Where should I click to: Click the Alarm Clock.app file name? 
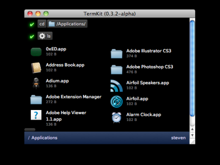click(x=143, y=115)
